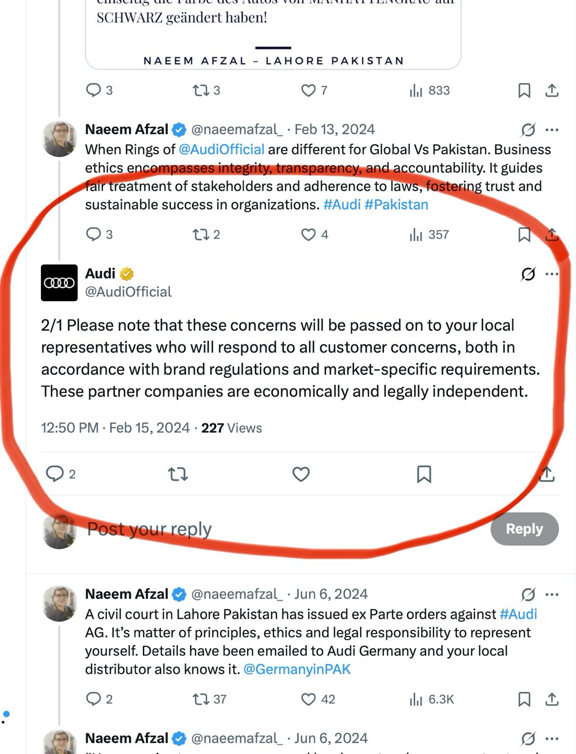Share the Audi 12:50 PM tweet
Image resolution: width=576 pixels, height=754 pixels.
546,474
